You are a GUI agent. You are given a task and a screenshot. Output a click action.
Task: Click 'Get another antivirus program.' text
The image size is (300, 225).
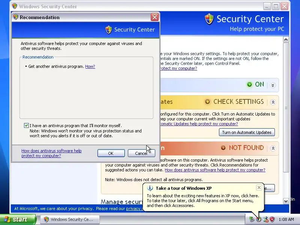point(56,66)
